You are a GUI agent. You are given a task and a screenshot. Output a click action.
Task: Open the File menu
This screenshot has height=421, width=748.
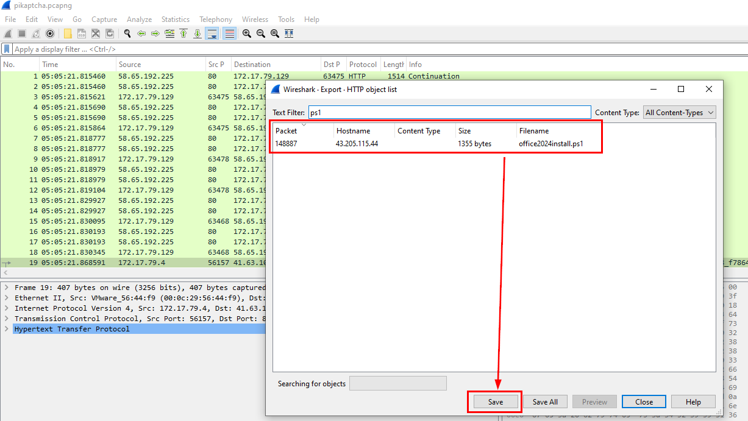pyautogui.click(x=10, y=19)
